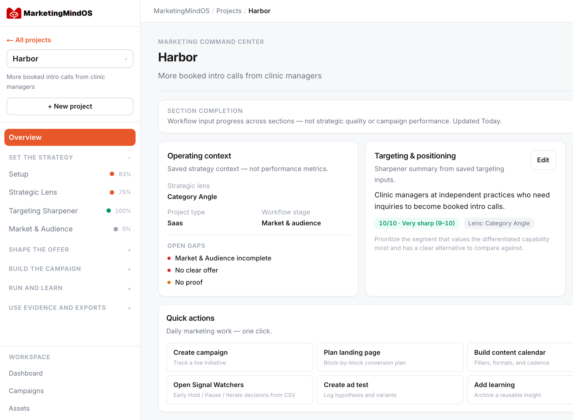The width and height of the screenshot is (573, 420).
Task: Open Market & Audience section
Action: tap(70, 229)
